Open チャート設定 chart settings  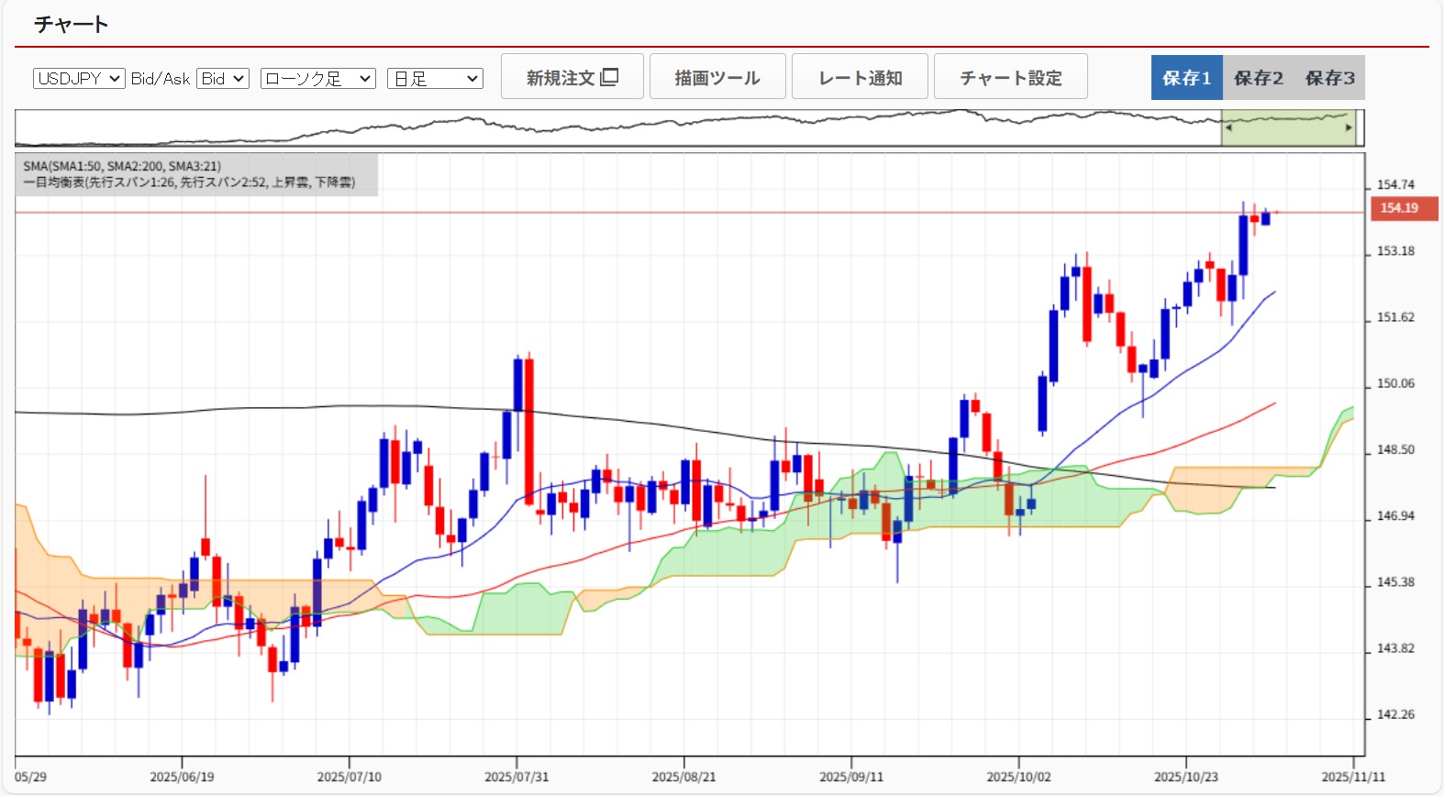1010,77
